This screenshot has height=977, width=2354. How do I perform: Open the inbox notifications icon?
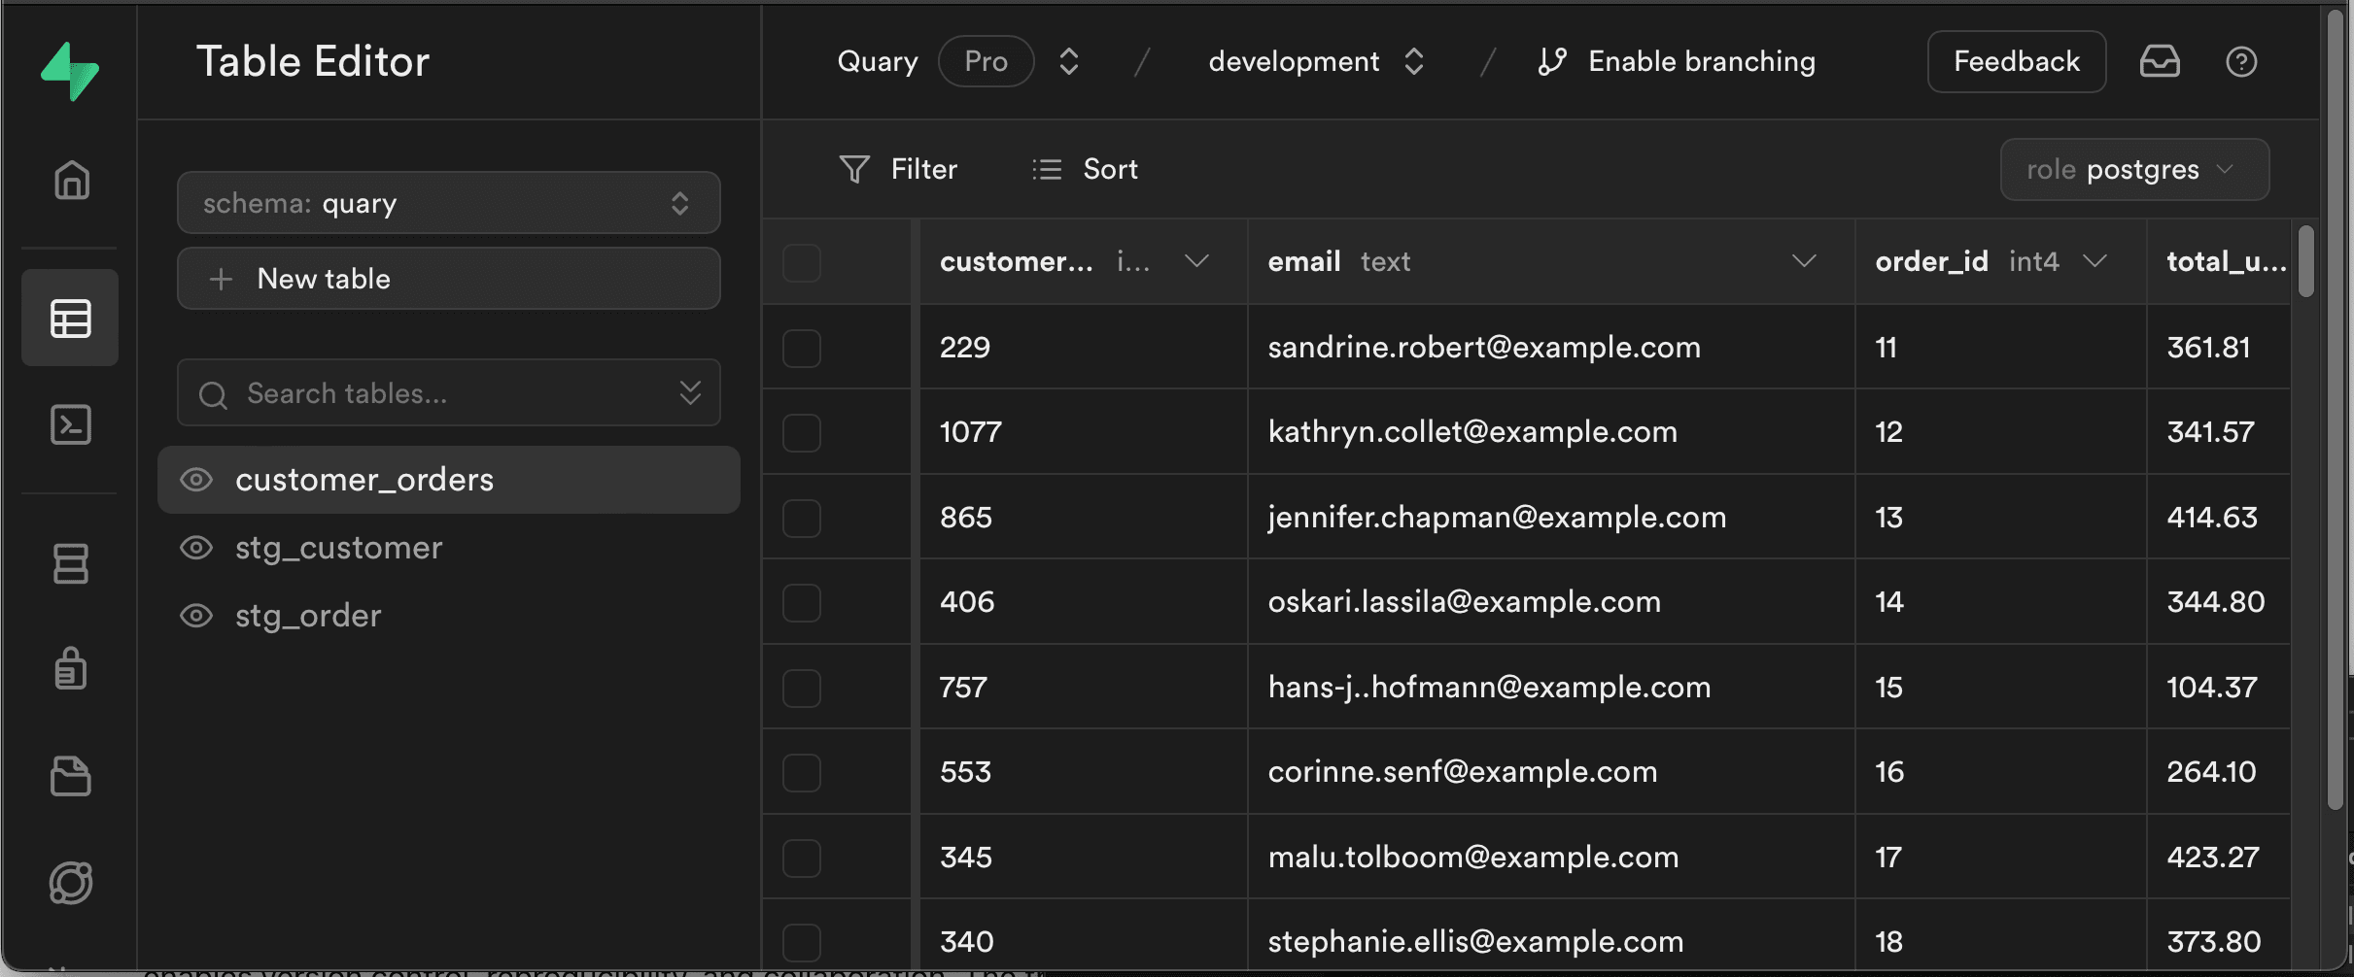(2160, 61)
